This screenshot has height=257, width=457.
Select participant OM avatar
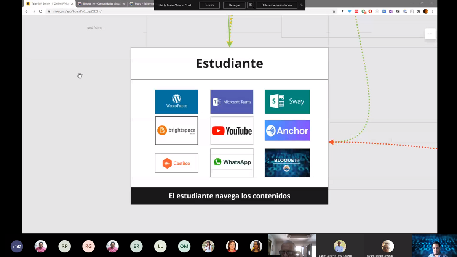184,246
